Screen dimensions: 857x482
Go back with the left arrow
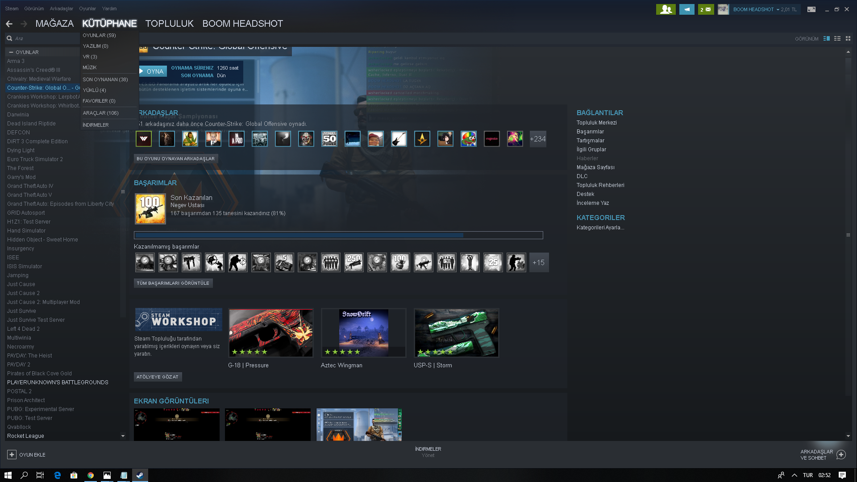pyautogui.click(x=9, y=24)
